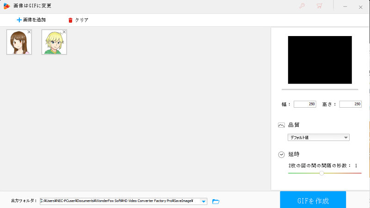Click the クリア trash button
Image resolution: width=370 pixels, height=208 pixels.
pos(78,20)
